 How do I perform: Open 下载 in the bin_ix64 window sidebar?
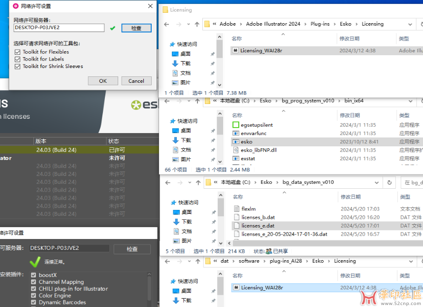186,140
